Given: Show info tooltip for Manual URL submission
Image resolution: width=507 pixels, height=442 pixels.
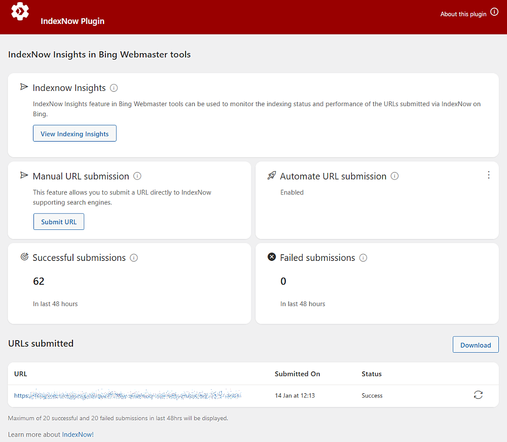Looking at the screenshot, I should click(x=137, y=176).
